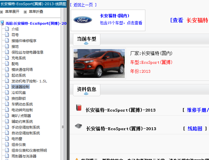This screenshot has width=209, height=160.
Task: Open 电热窗 entry
Action: pos(17,139)
